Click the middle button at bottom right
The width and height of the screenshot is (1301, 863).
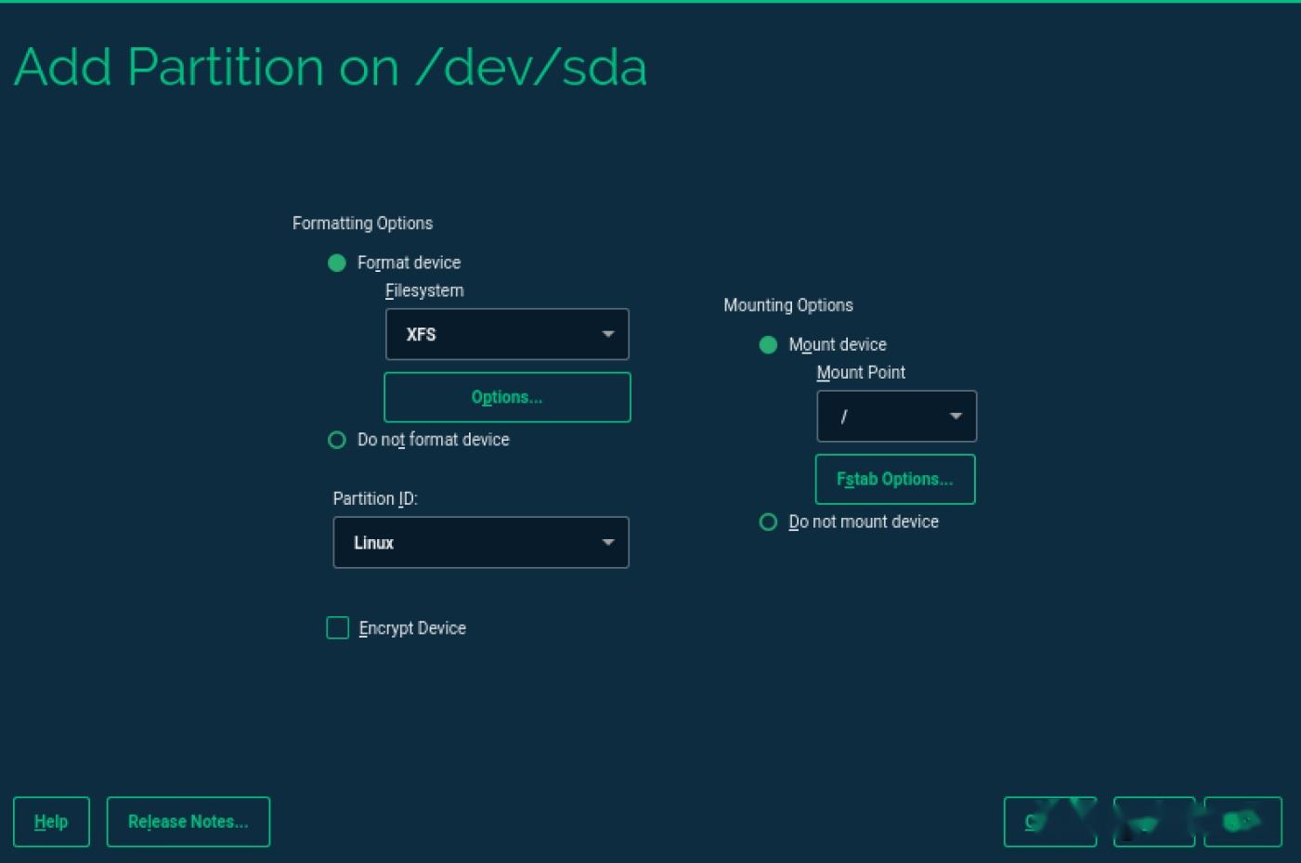coord(1153,821)
